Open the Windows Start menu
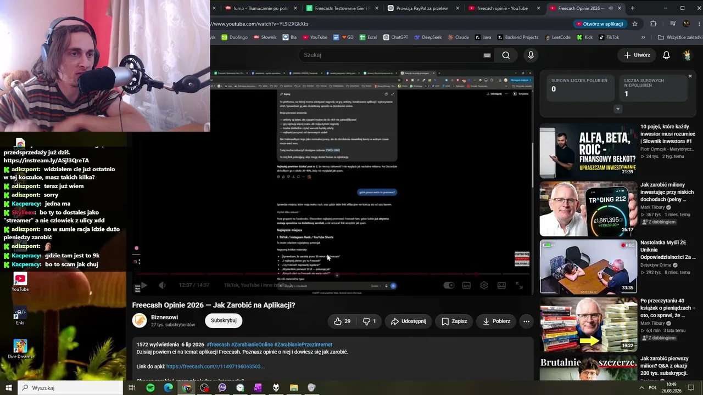 point(8,387)
